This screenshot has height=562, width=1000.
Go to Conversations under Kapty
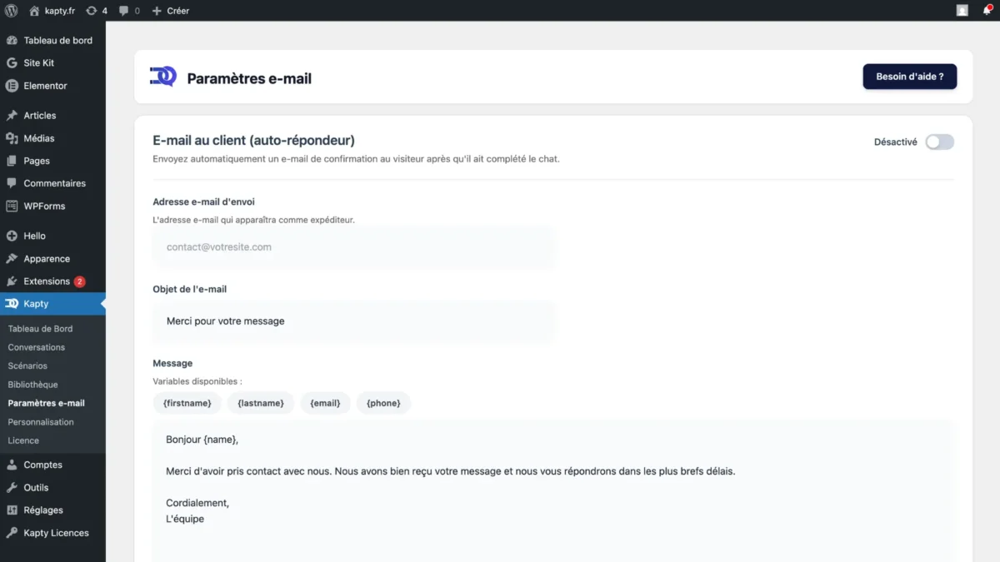pyautogui.click(x=37, y=346)
